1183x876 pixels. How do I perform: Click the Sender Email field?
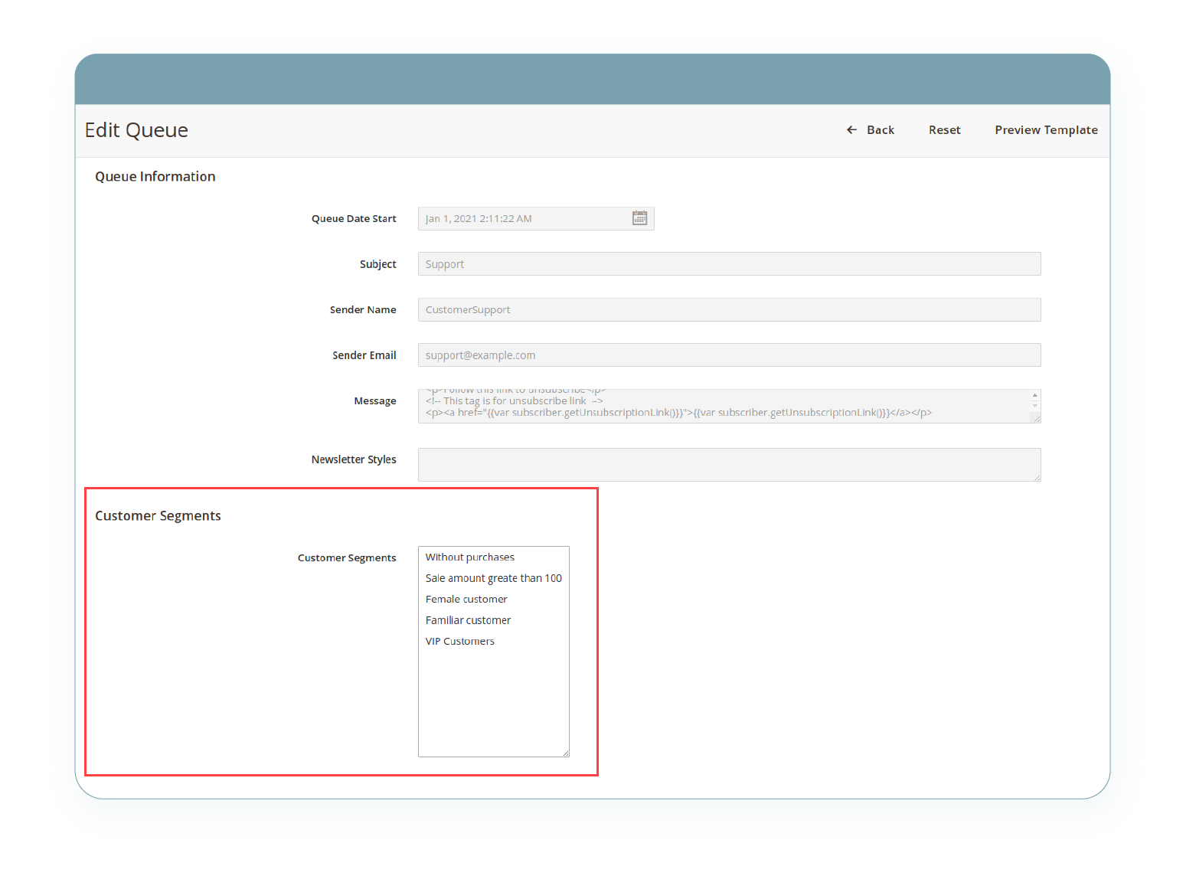coord(728,355)
